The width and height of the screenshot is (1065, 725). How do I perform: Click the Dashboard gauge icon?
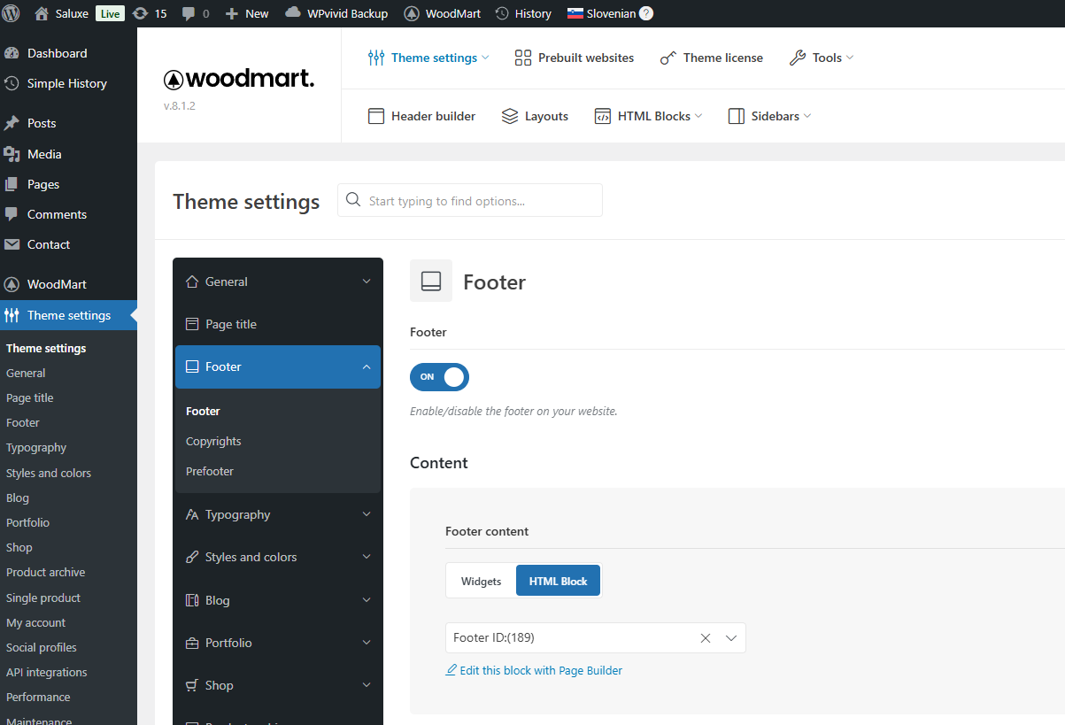pyautogui.click(x=12, y=53)
